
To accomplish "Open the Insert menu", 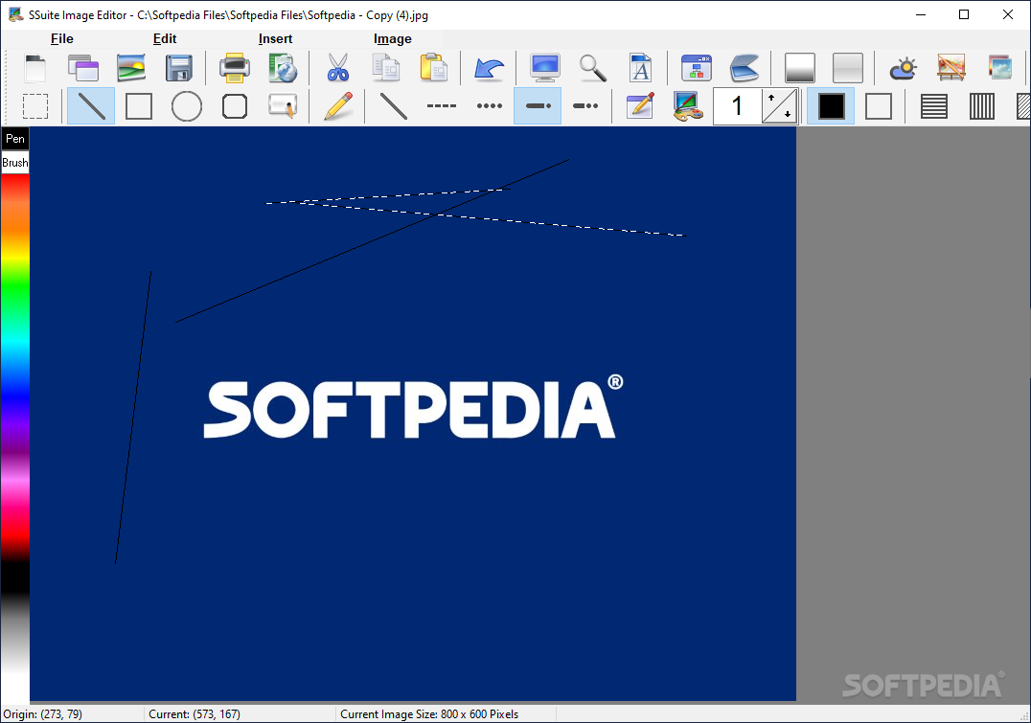I will [x=275, y=38].
